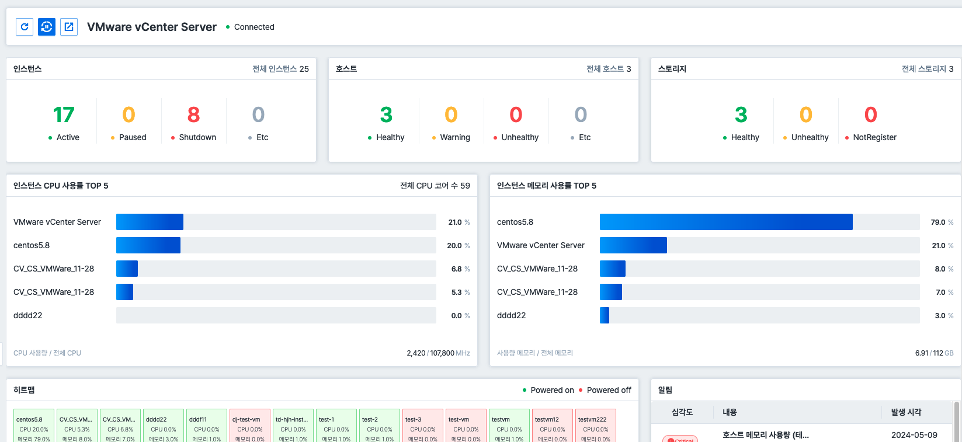Open the 호스트 메모리 사용량 alert row
The width and height of the screenshot is (962, 442).
point(766,435)
